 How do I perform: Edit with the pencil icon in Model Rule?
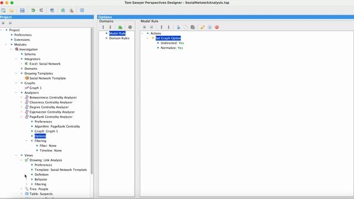202,27
